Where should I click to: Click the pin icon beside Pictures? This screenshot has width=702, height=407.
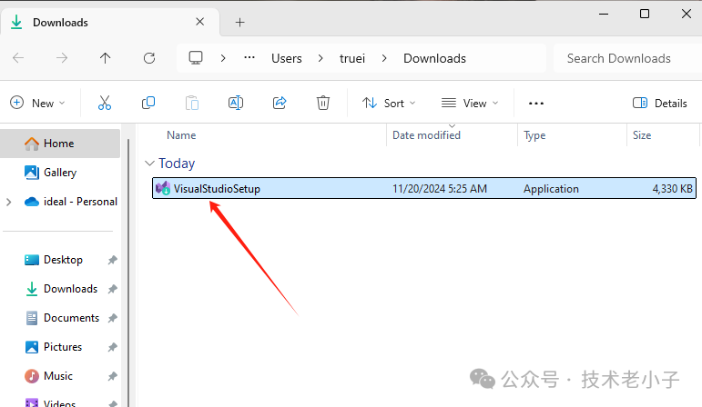pyautogui.click(x=112, y=347)
